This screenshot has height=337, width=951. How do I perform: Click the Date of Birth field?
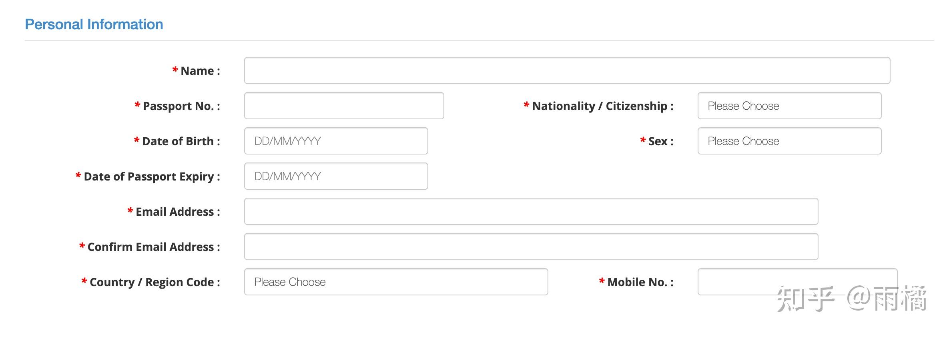click(336, 141)
